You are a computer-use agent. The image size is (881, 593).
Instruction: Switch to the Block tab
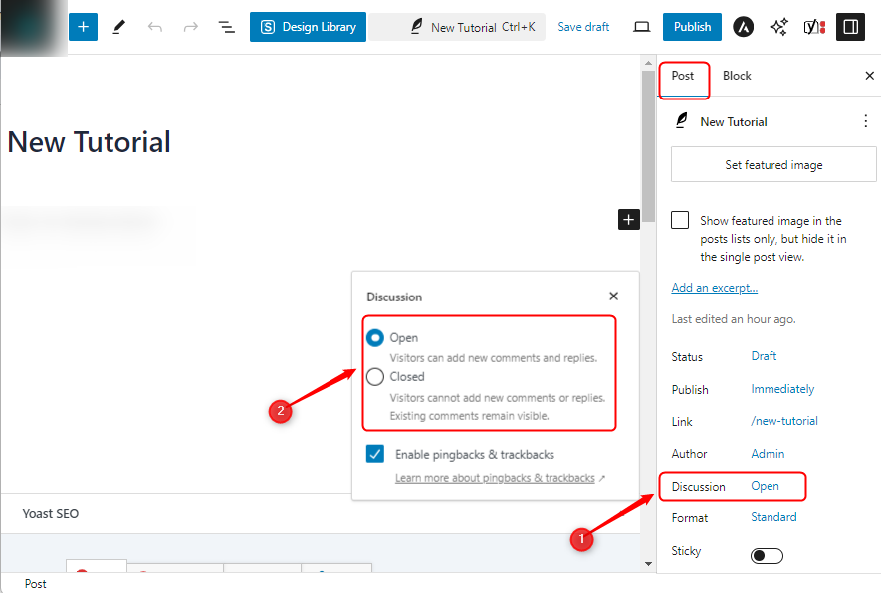click(x=737, y=76)
